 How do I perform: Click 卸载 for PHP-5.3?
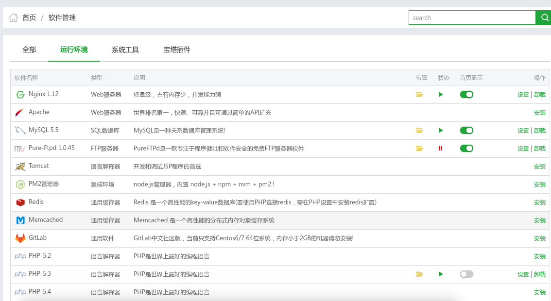[540, 274]
